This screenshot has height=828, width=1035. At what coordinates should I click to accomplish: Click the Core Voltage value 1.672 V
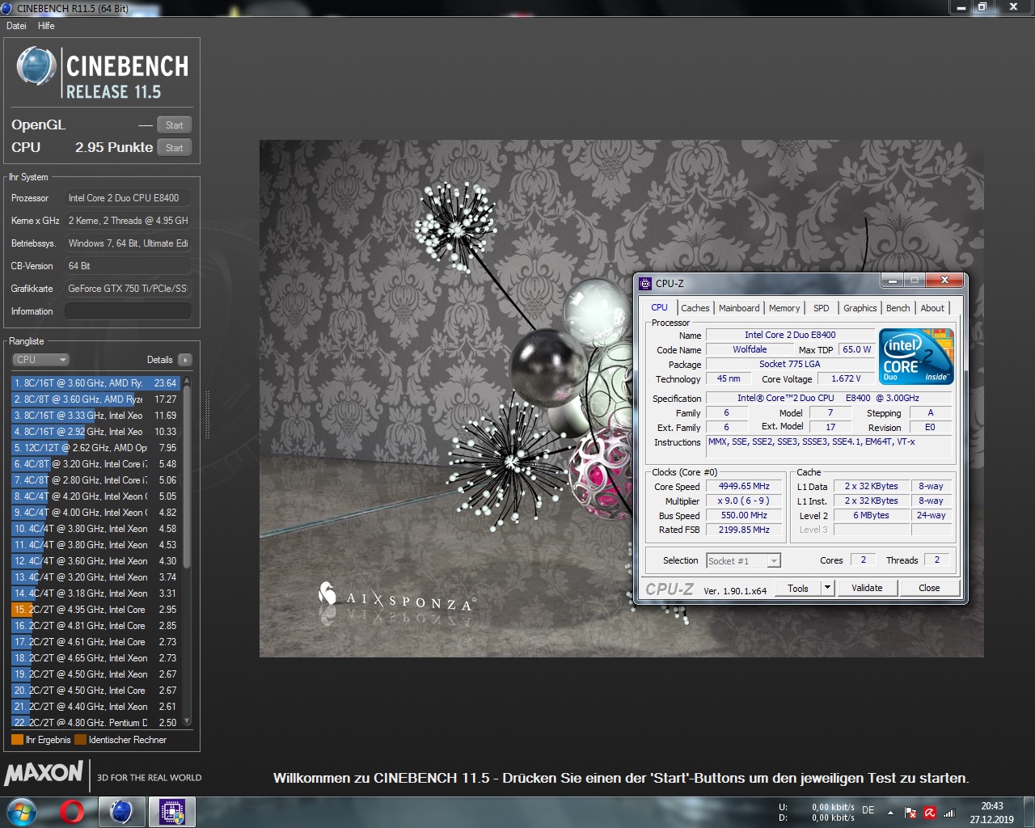point(846,378)
